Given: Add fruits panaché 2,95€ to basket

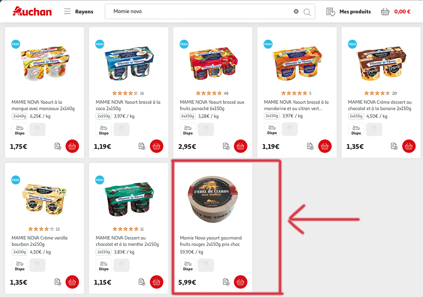Looking at the screenshot, I should pyautogui.click(x=241, y=146).
